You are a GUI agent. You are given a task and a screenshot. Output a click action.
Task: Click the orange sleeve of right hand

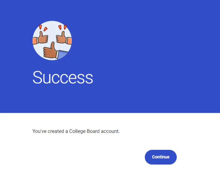70,41
